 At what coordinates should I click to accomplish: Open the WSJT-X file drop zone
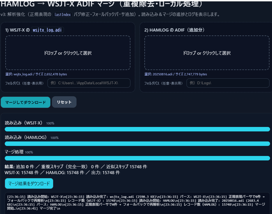point(68,53)
